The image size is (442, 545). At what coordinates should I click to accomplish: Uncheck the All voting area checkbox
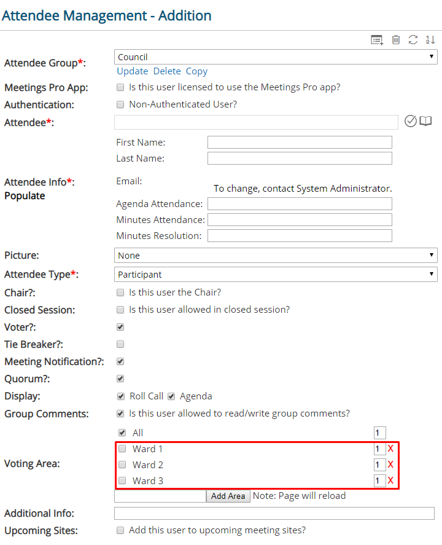122,433
